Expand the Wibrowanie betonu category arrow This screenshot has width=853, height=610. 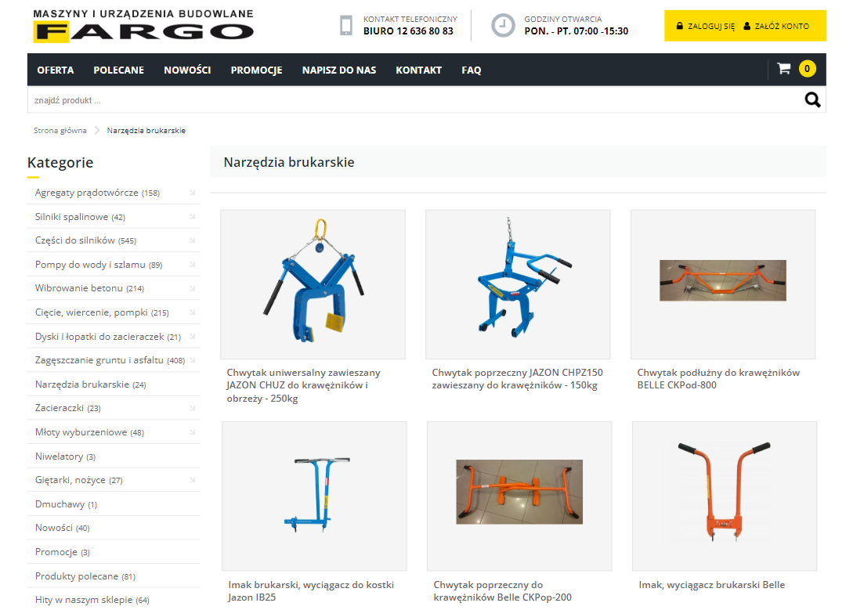pyautogui.click(x=192, y=288)
